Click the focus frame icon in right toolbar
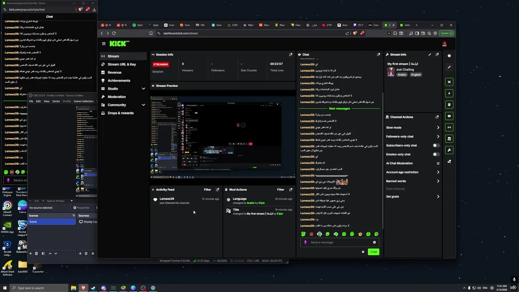 [449, 82]
